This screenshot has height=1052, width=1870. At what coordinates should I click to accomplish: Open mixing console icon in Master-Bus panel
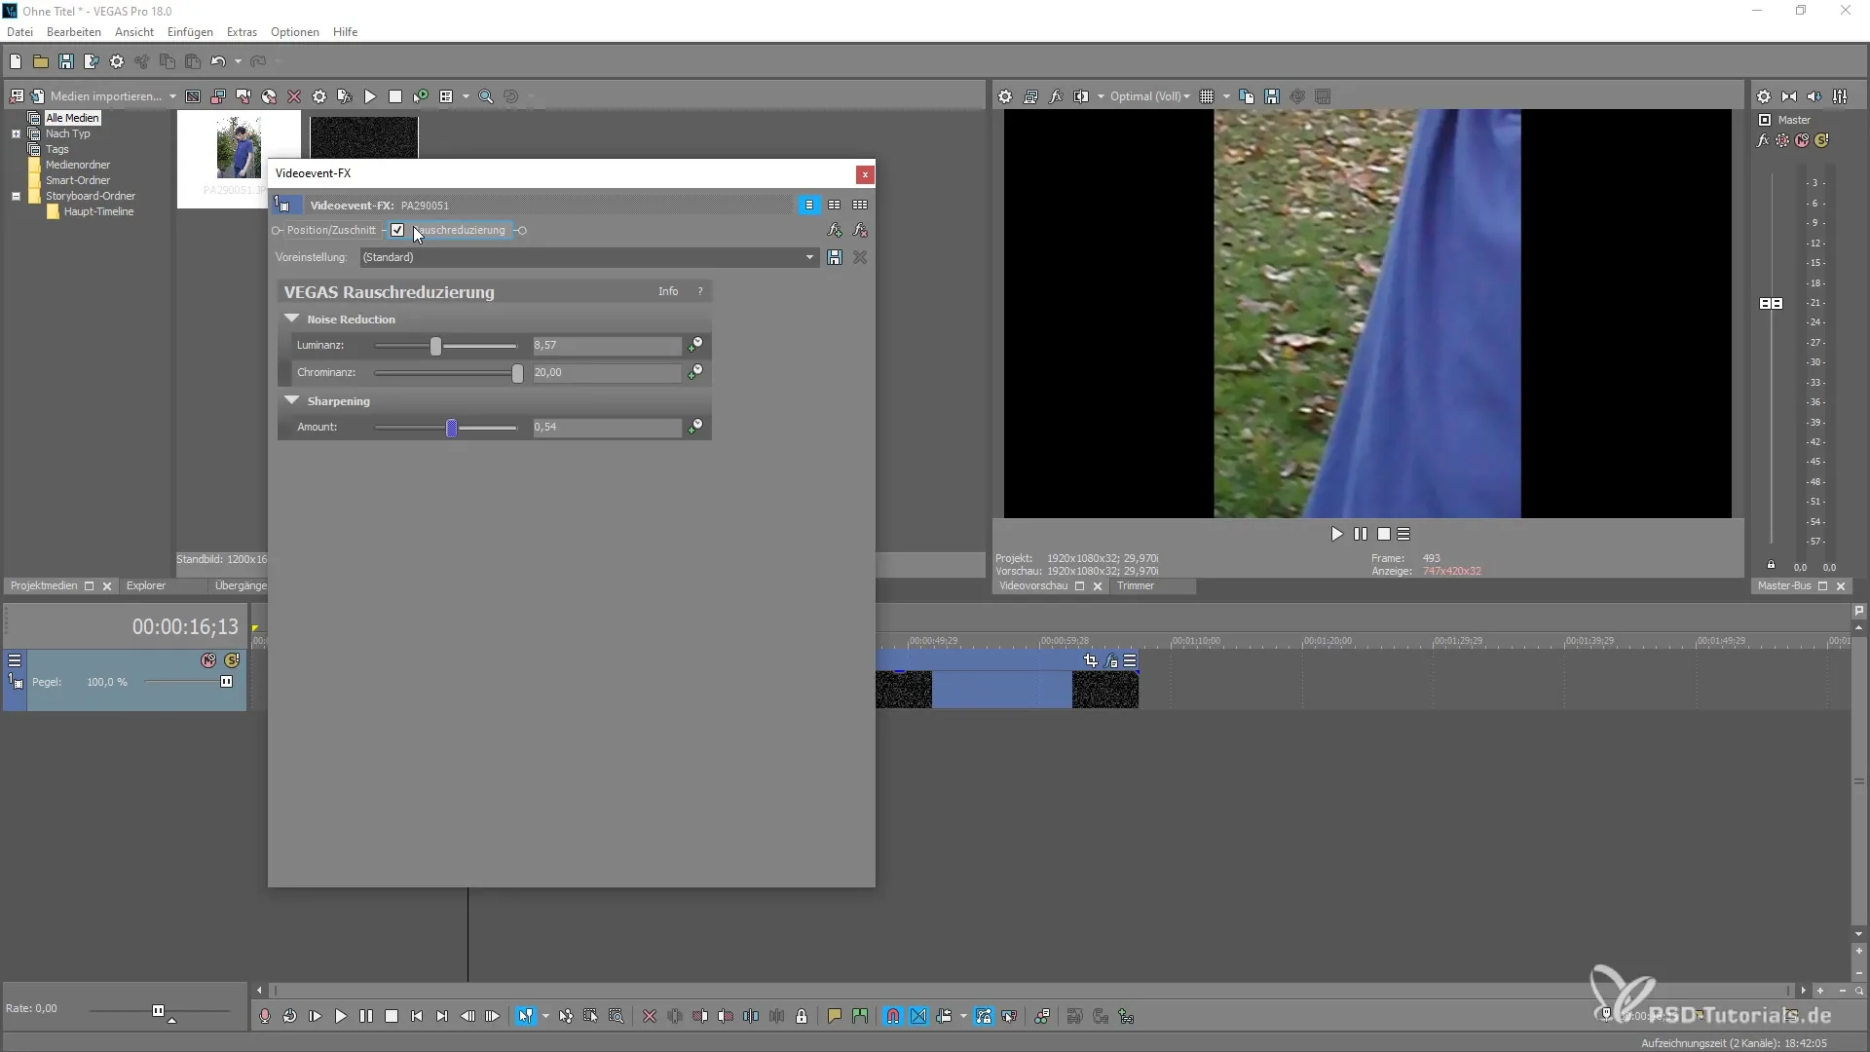(1840, 96)
